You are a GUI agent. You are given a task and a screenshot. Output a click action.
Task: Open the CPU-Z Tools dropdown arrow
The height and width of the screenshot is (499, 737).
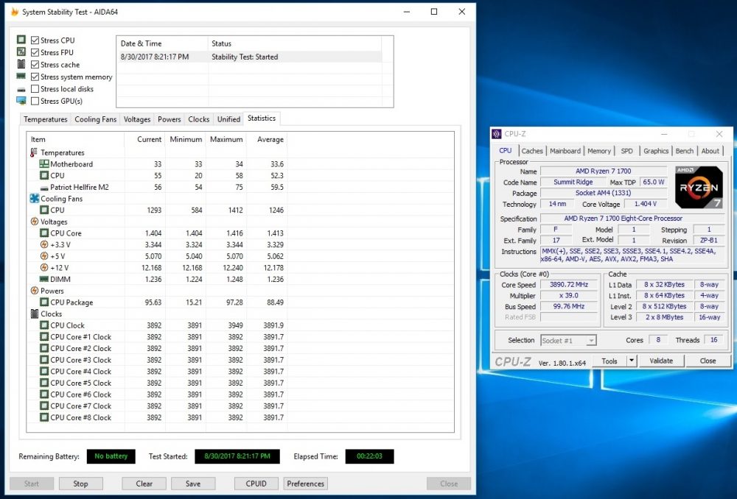pyautogui.click(x=632, y=361)
